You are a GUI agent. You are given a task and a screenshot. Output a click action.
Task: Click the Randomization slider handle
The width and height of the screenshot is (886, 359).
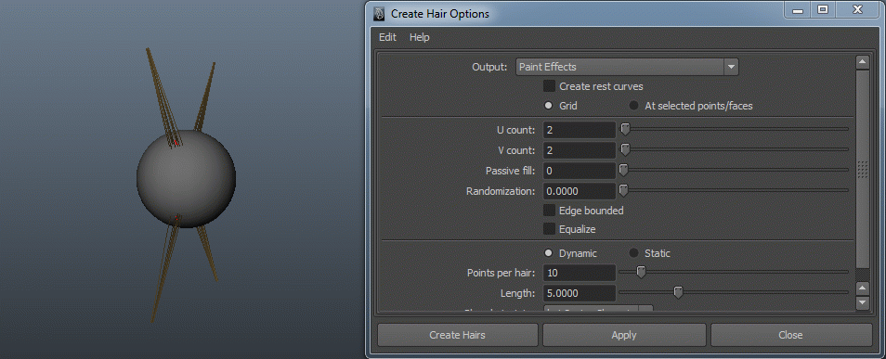(623, 190)
